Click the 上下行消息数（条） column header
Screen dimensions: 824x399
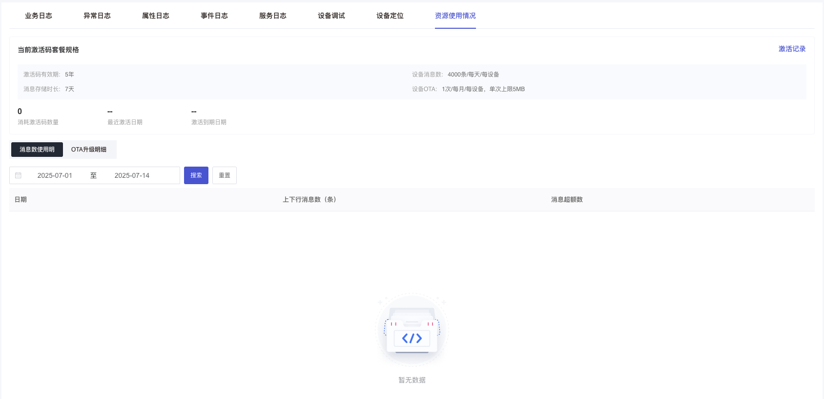pos(309,200)
